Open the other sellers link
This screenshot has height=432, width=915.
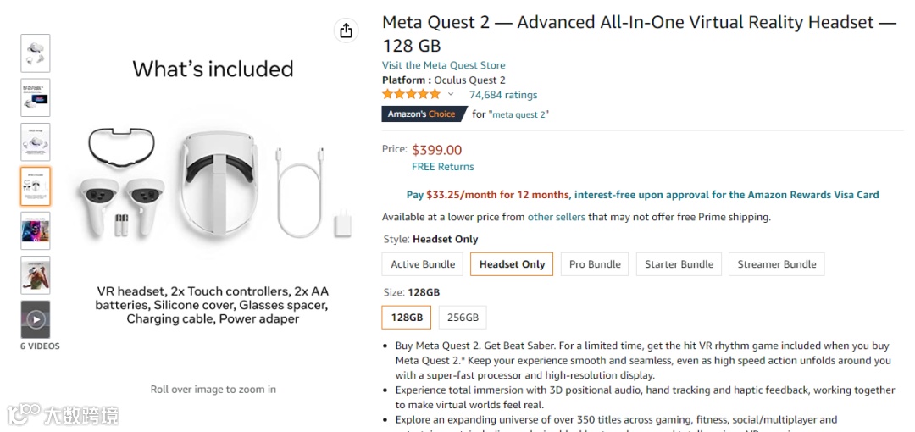tap(556, 217)
